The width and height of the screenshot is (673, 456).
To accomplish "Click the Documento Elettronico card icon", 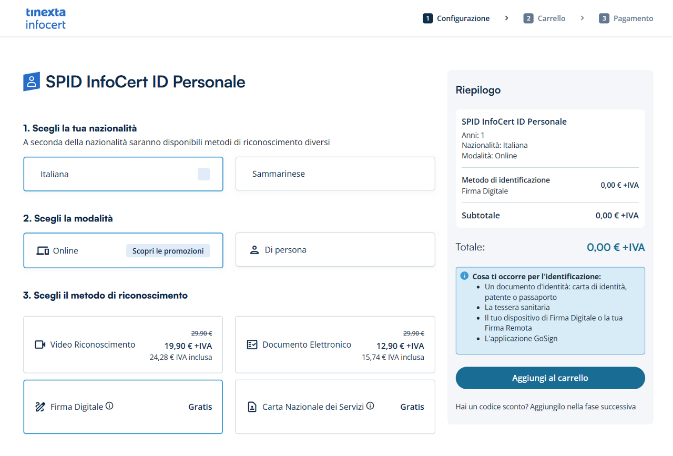I will pos(252,344).
